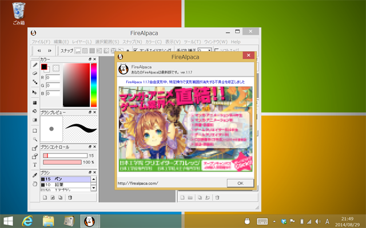Click OK in the FireAlpaca update dialog
This screenshot has height=228, width=366.
click(x=240, y=183)
